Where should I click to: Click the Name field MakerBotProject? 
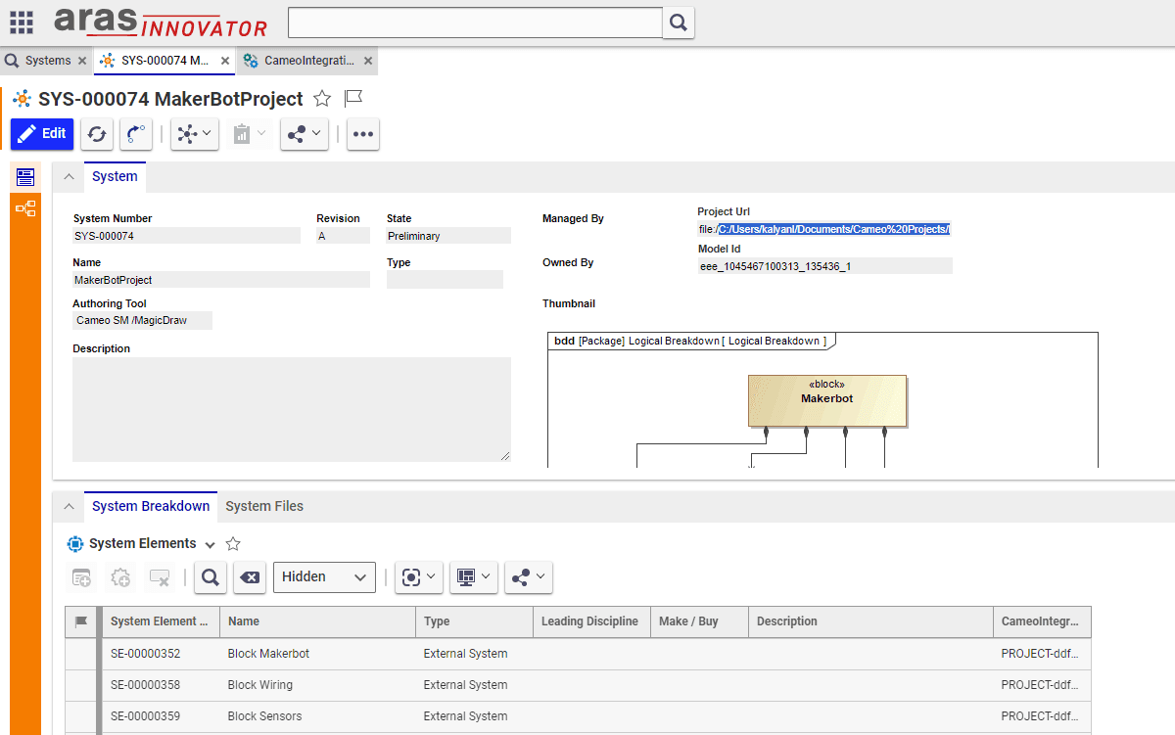point(221,280)
